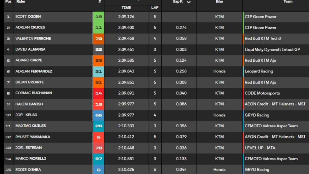309x174 pixels.
Task: Open rider Maximo Quiles' name link
Action: coord(31,126)
